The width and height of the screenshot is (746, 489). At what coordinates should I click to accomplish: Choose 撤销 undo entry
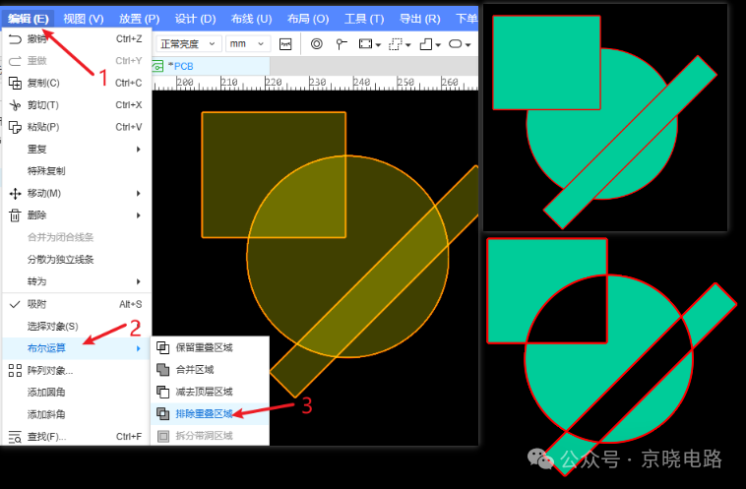pyautogui.click(x=77, y=39)
